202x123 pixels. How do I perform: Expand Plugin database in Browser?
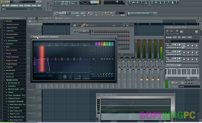click(12, 57)
